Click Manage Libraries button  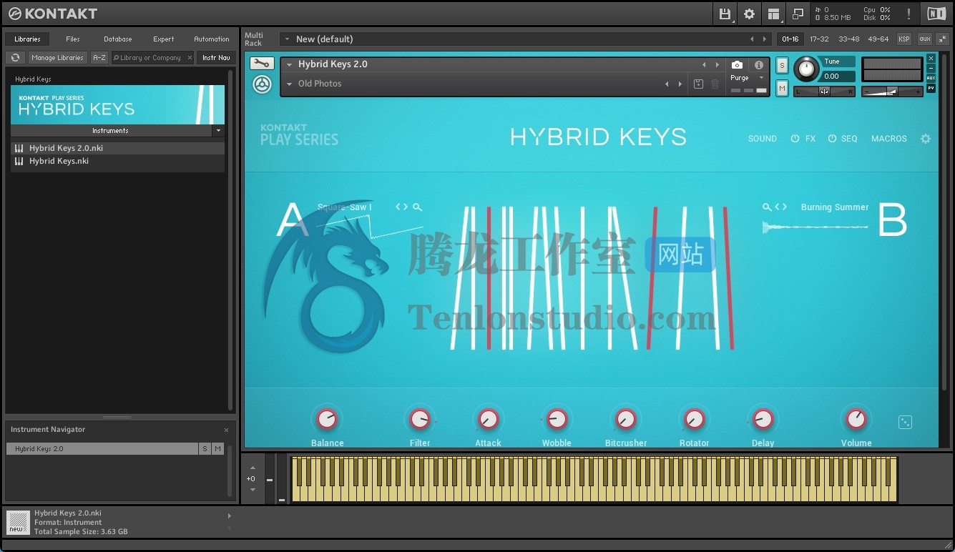click(57, 58)
